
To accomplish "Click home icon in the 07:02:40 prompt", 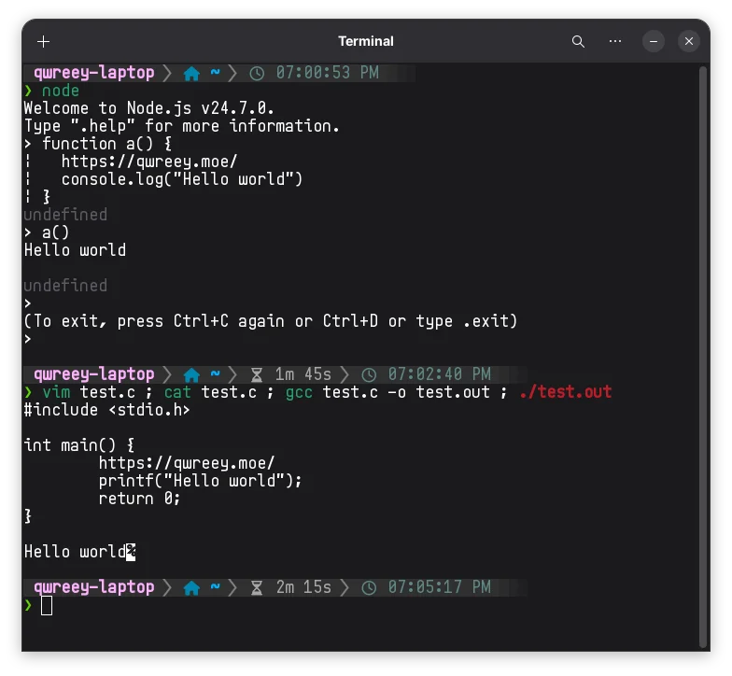I will (x=192, y=374).
